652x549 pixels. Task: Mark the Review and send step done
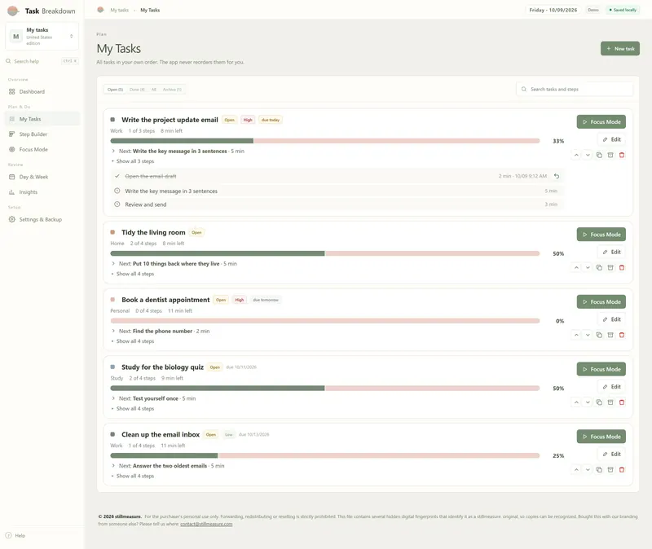117,204
